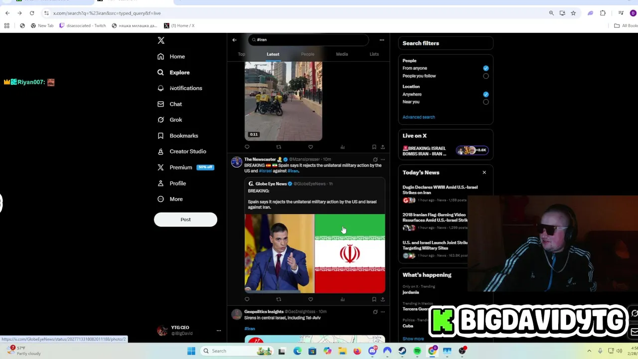This screenshot has width=638, height=359.
Task: Open search options three-dot menu
Action: (382, 40)
